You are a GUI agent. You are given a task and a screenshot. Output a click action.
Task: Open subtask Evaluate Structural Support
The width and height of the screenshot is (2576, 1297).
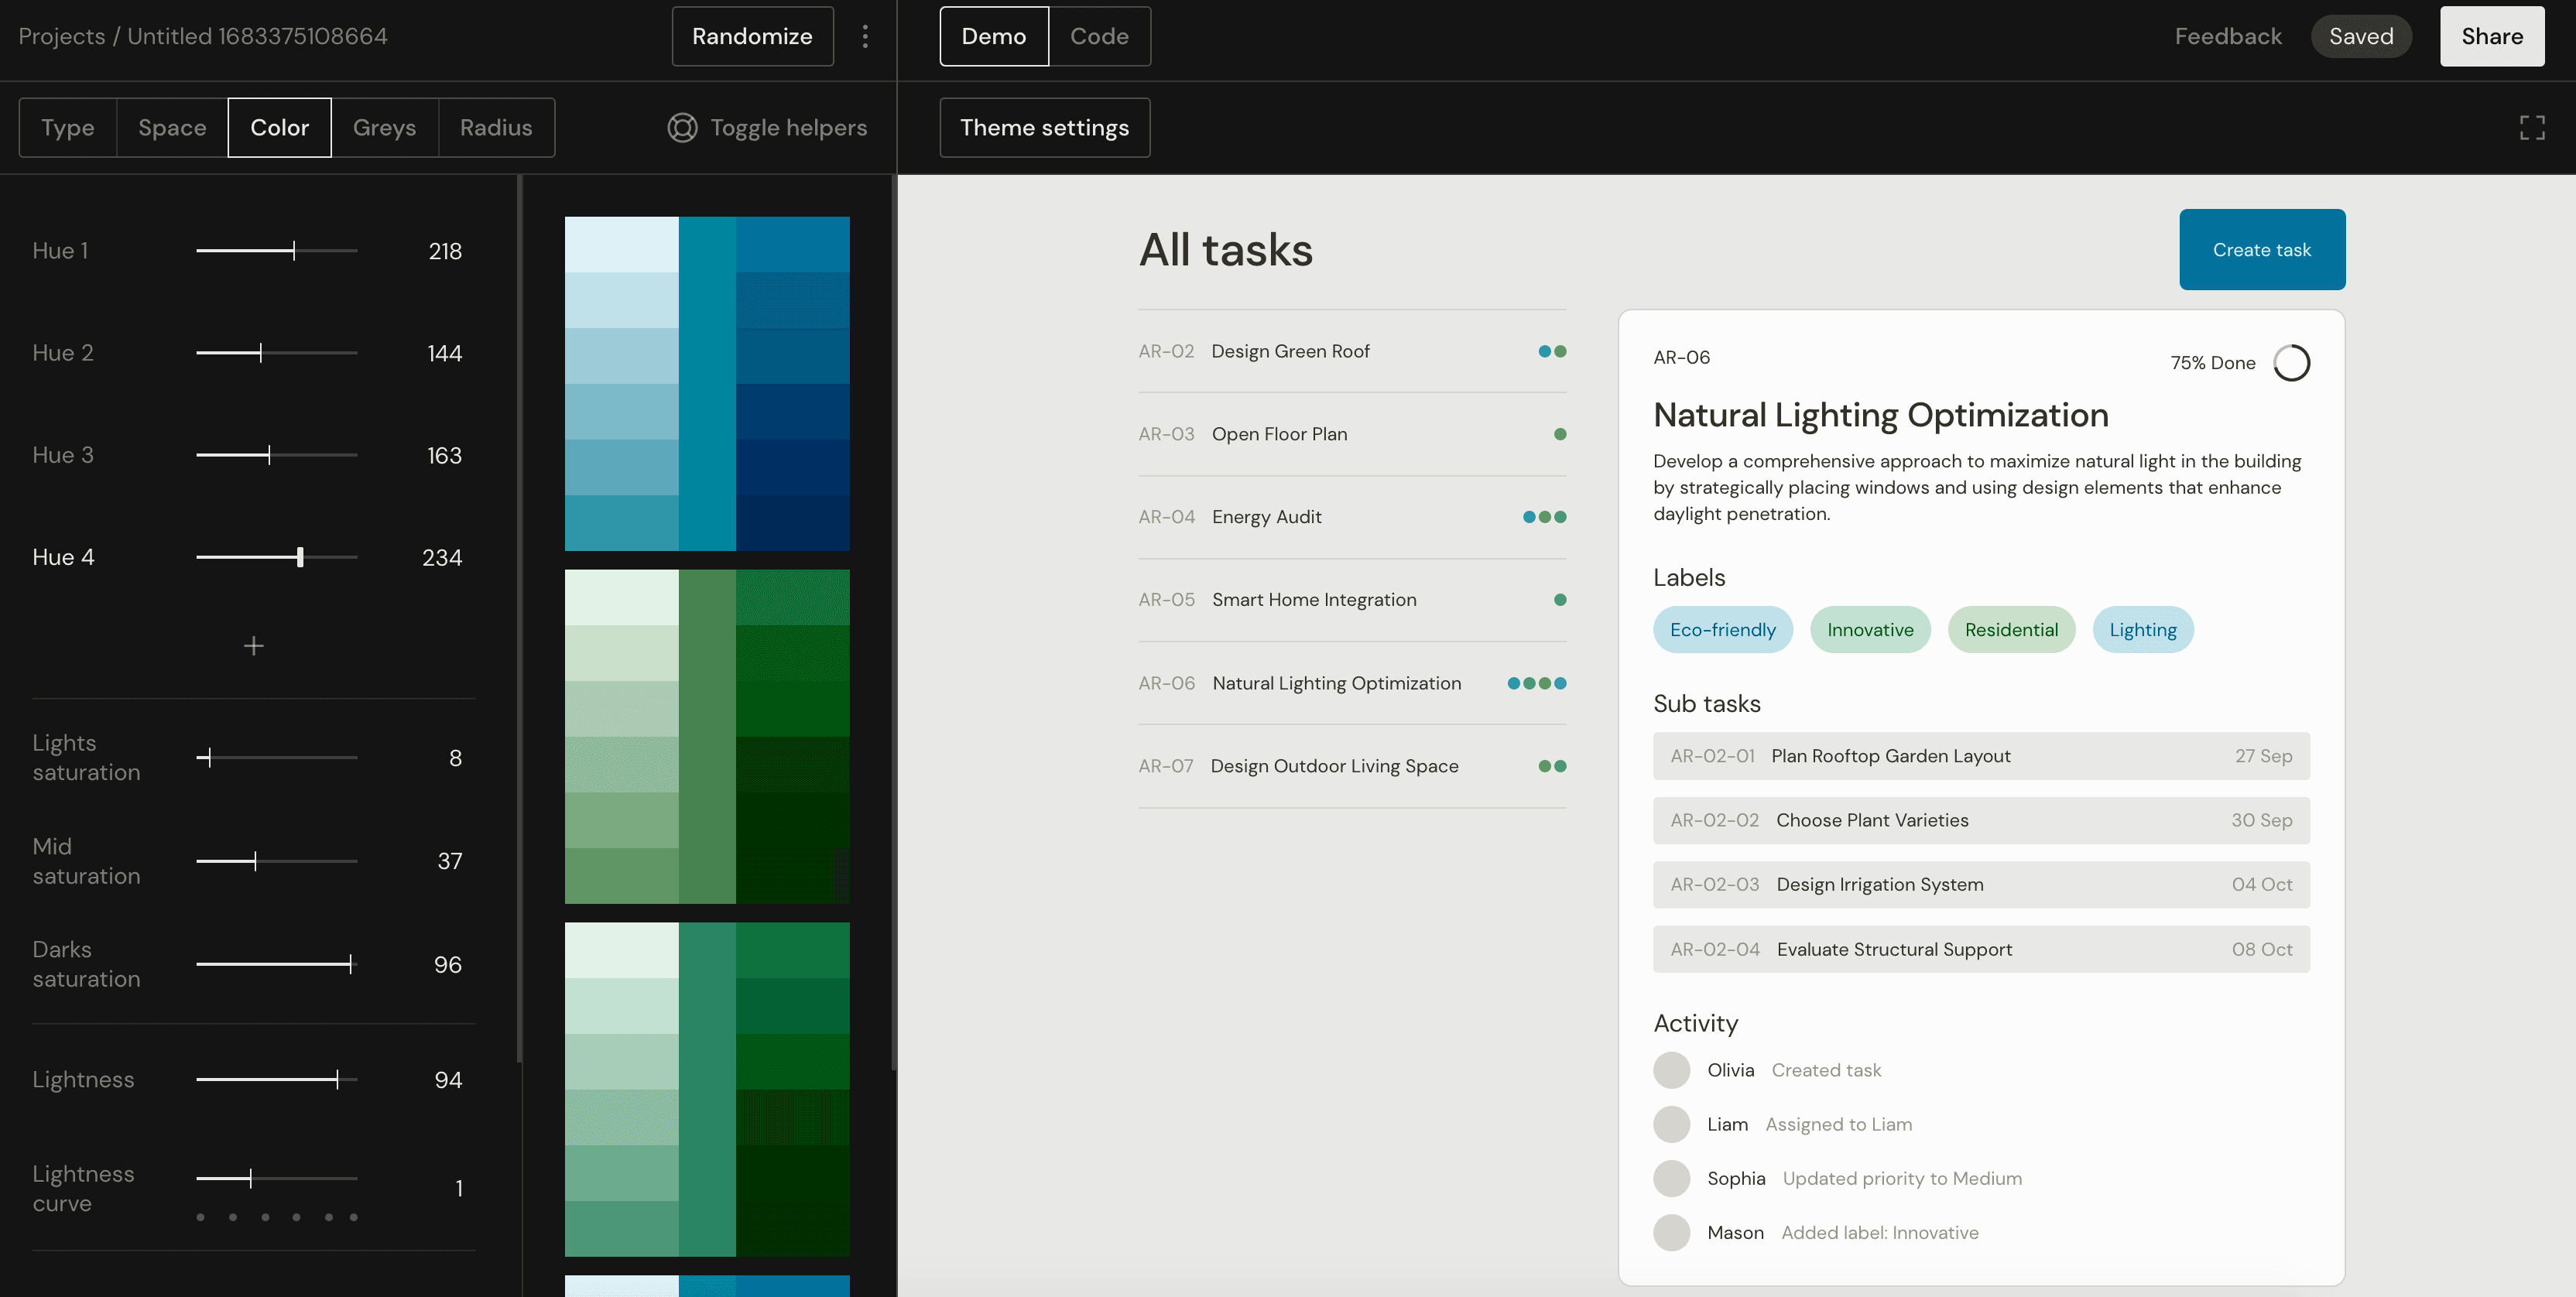click(x=1981, y=949)
